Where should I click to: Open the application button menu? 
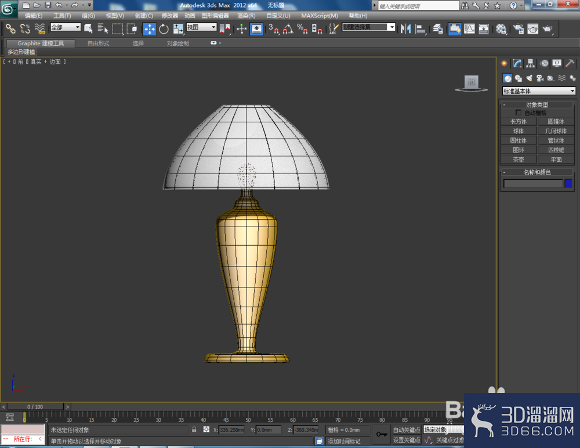8,9
